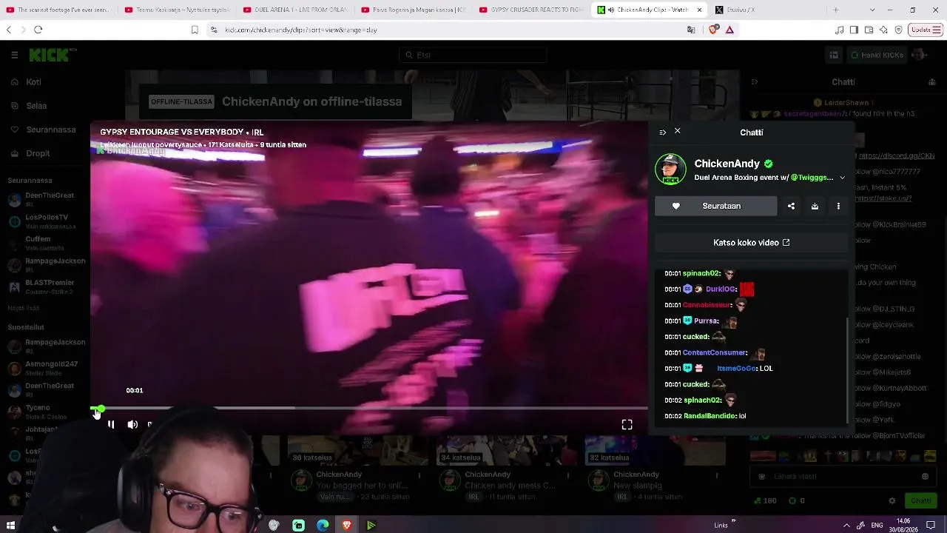Select DeenTheGreat in the followed channels list

click(x=44, y=198)
